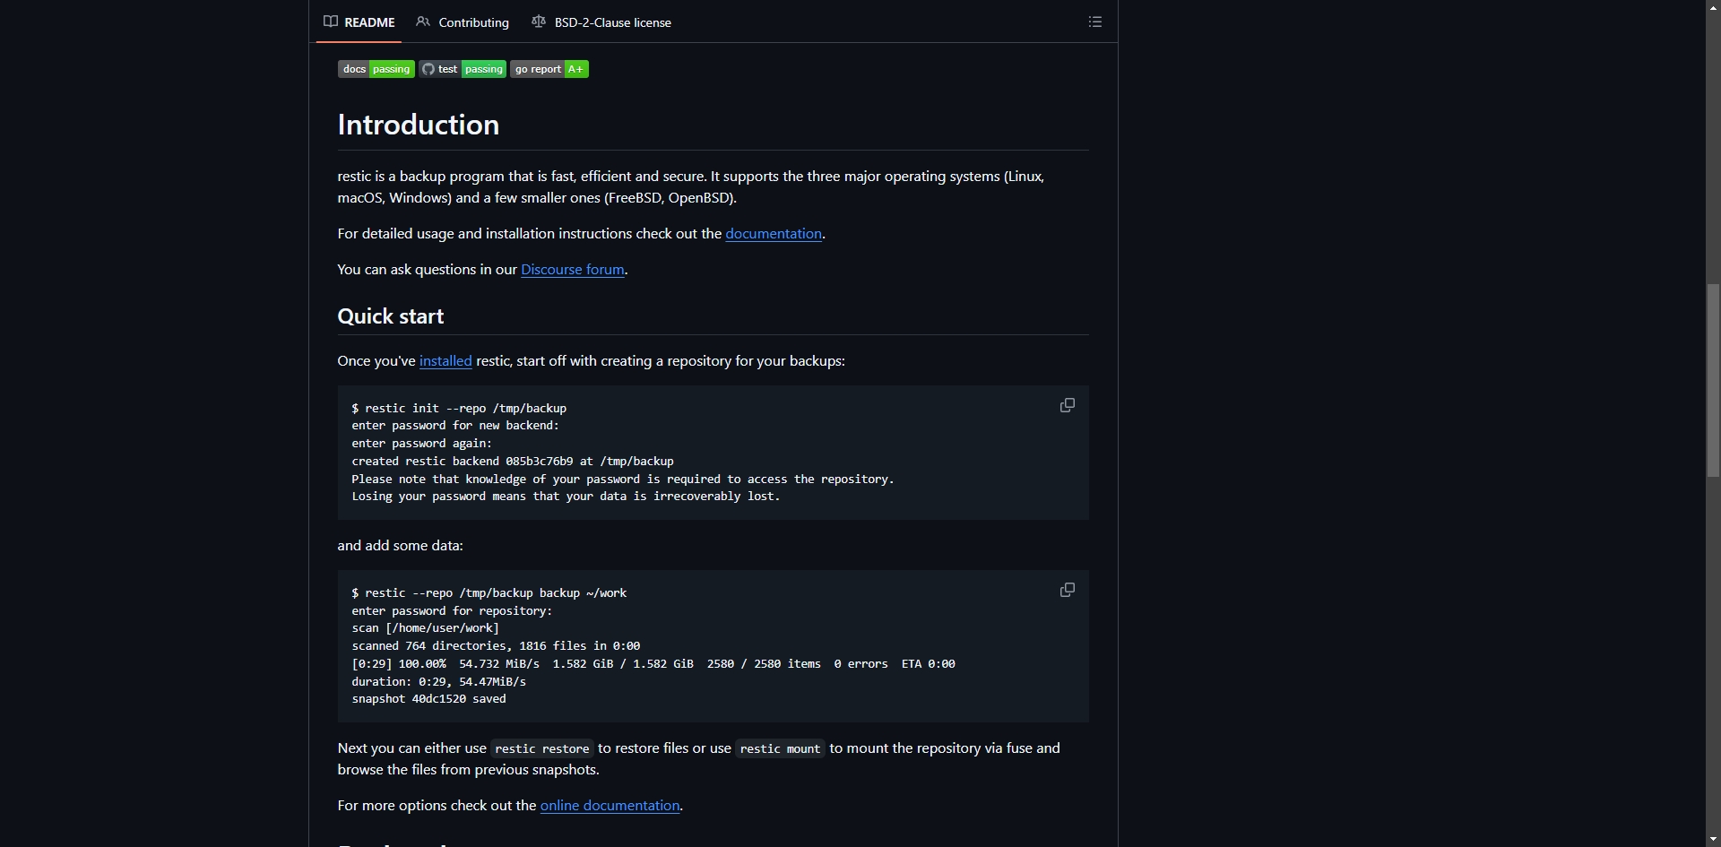The image size is (1721, 847).
Task: Click the page vertical scrollbar thumb
Action: click(x=1713, y=380)
